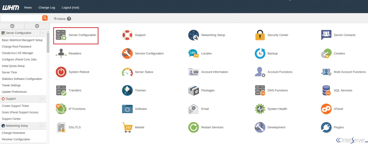This screenshot has width=368, height=144.
Task: Open the cPanel icon
Action: pyautogui.click(x=326, y=109)
